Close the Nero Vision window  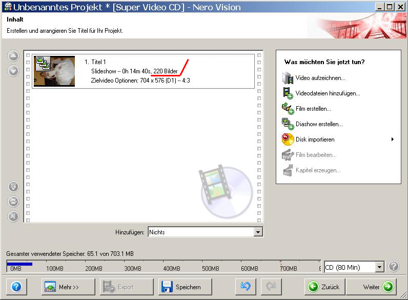coord(400,7)
